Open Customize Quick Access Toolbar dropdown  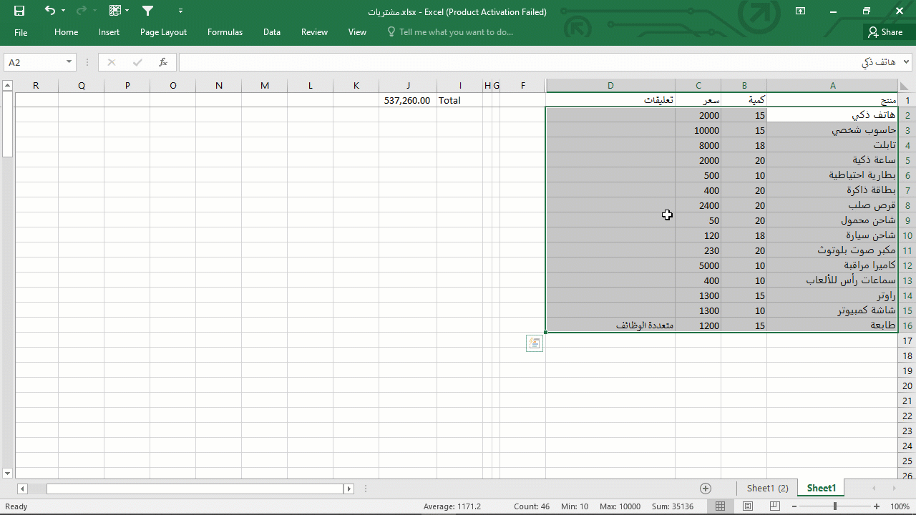click(x=180, y=11)
